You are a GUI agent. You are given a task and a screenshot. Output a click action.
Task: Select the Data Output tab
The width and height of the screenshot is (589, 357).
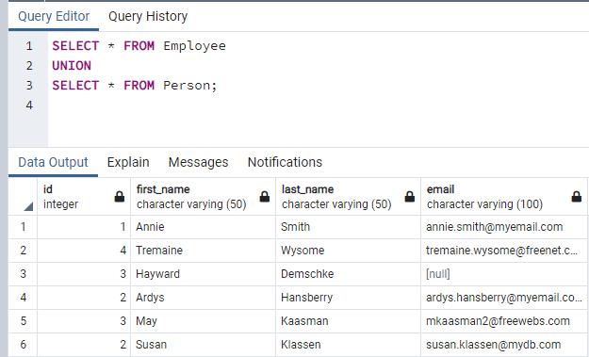(x=53, y=162)
